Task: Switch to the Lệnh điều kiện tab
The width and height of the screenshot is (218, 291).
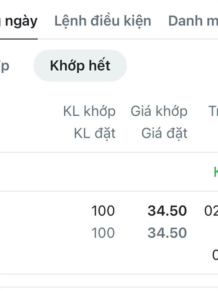Action: tap(102, 21)
